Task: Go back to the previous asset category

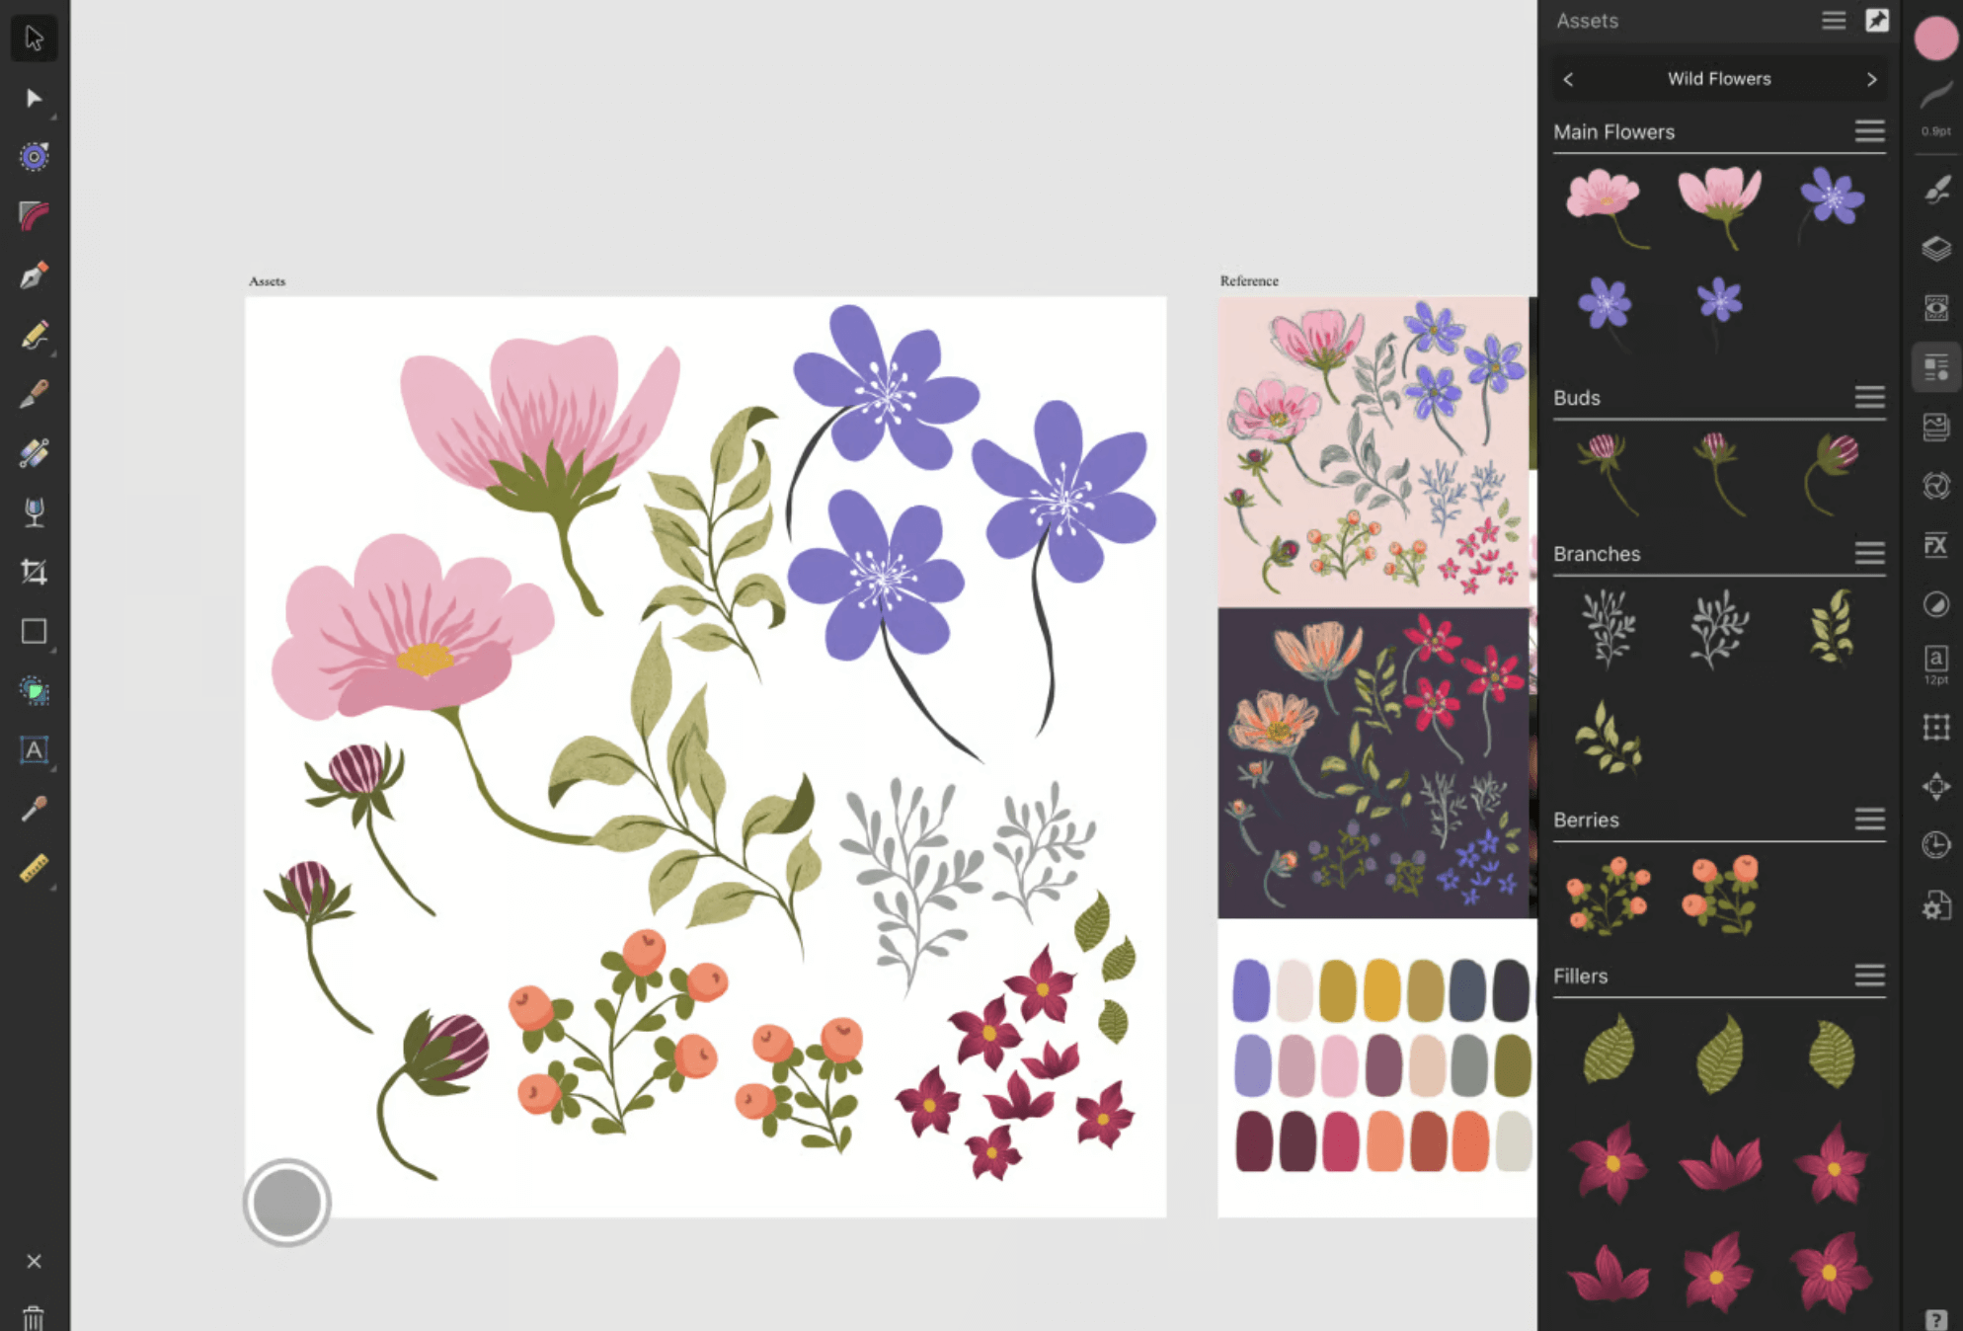Action: (x=1568, y=79)
